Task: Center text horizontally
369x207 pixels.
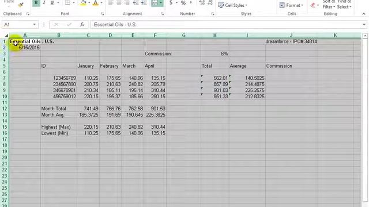Action: (x=119, y=2)
